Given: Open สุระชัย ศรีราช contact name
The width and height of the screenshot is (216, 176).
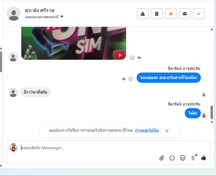Looking at the screenshot, I should (x=39, y=10).
